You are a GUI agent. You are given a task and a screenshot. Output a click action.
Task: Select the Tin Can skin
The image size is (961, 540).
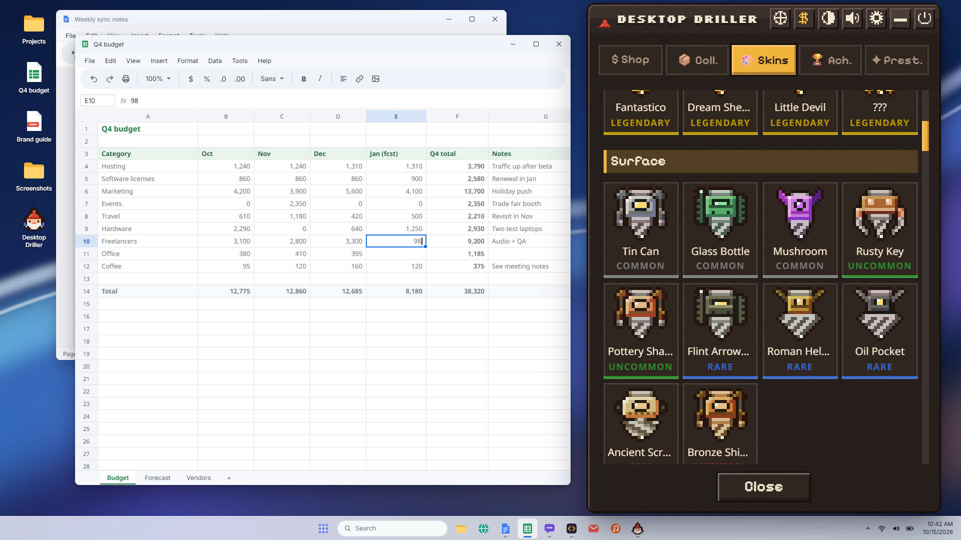(x=641, y=230)
